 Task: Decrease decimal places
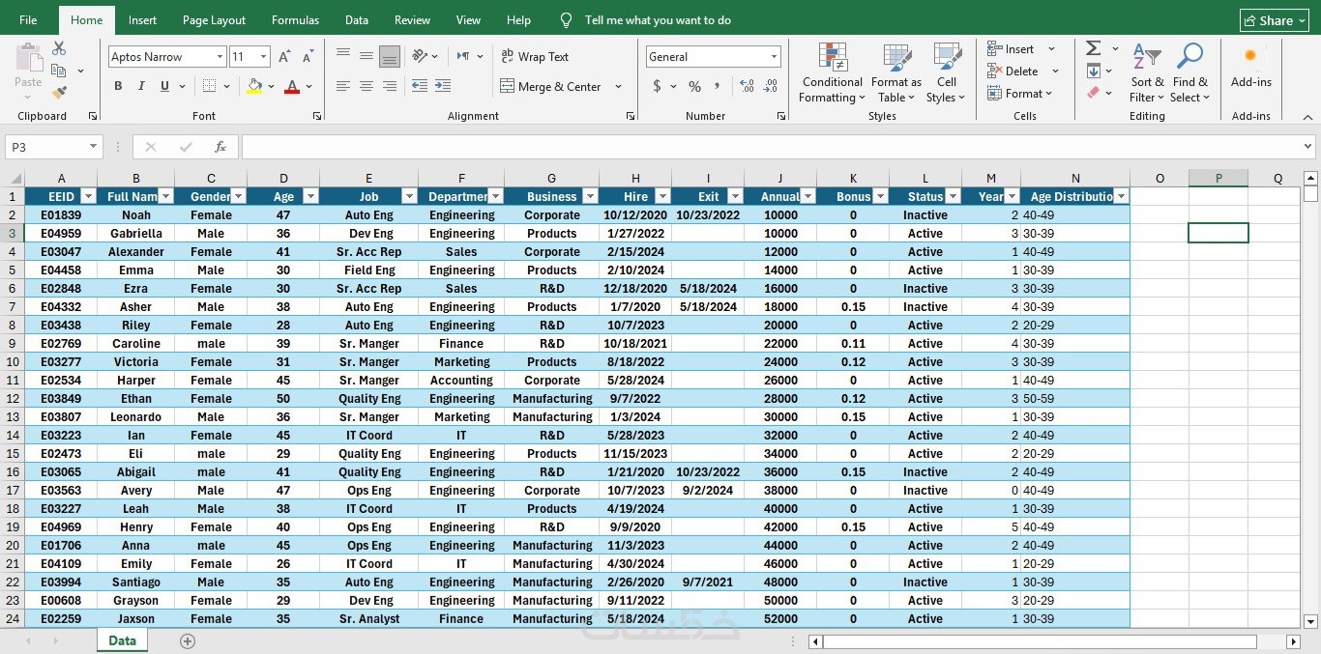pyautogui.click(x=770, y=86)
